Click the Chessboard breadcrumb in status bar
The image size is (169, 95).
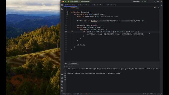pyautogui.click(x=81, y=94)
